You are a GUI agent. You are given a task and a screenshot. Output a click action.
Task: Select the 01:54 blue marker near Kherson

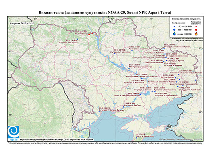point(124,107)
